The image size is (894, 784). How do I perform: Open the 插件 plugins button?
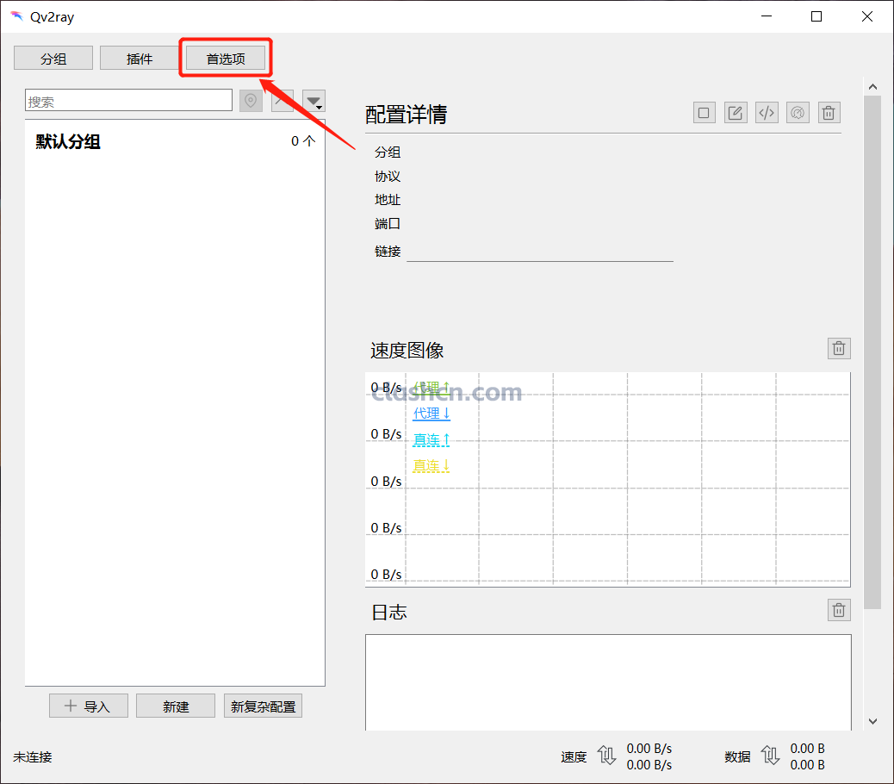tap(140, 59)
